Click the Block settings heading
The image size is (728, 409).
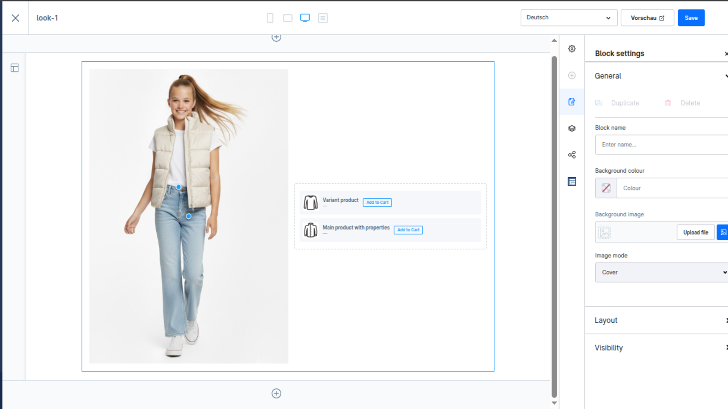coord(619,53)
